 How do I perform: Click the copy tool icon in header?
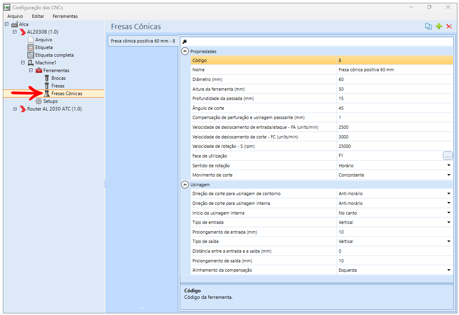tap(428, 26)
